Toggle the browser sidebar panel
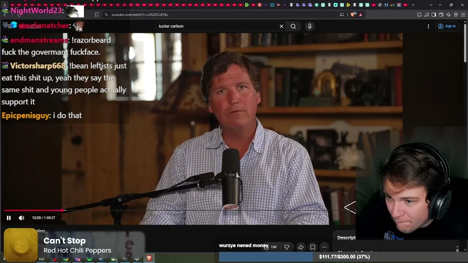This screenshot has height=263, width=468. [x=434, y=15]
